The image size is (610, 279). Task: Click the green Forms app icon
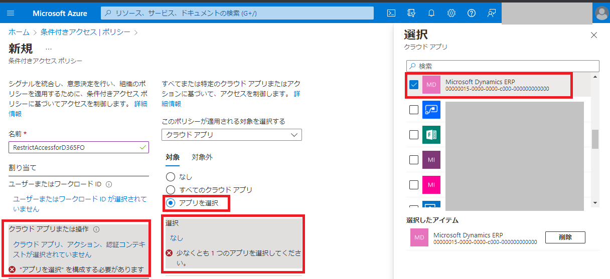tap(431, 135)
